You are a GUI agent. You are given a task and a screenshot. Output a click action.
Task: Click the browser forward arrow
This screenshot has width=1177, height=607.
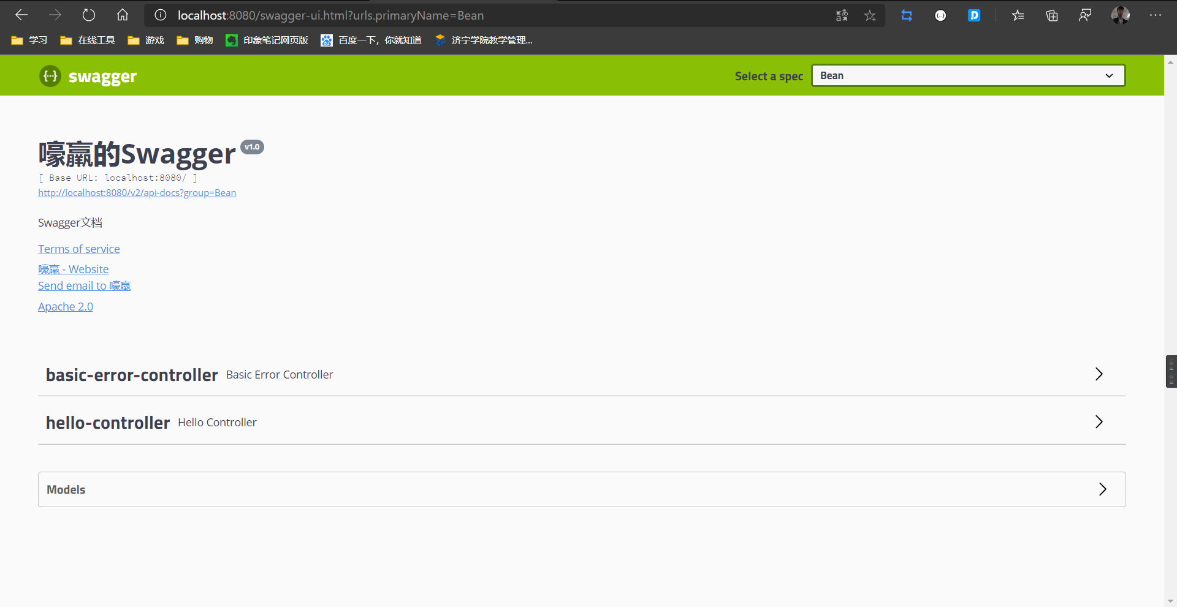[x=55, y=15]
